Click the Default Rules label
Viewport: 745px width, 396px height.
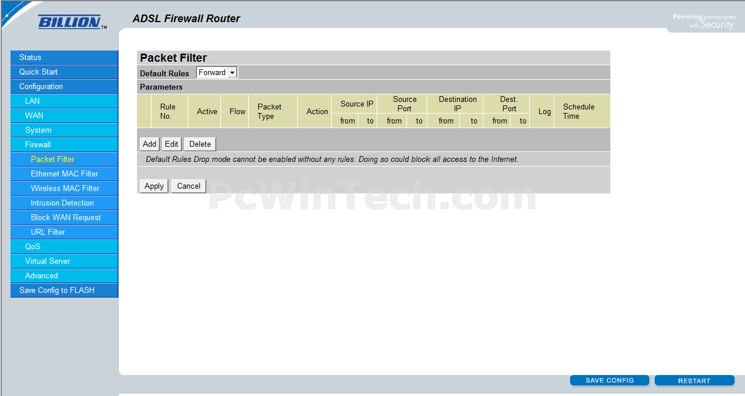pyautogui.click(x=164, y=73)
